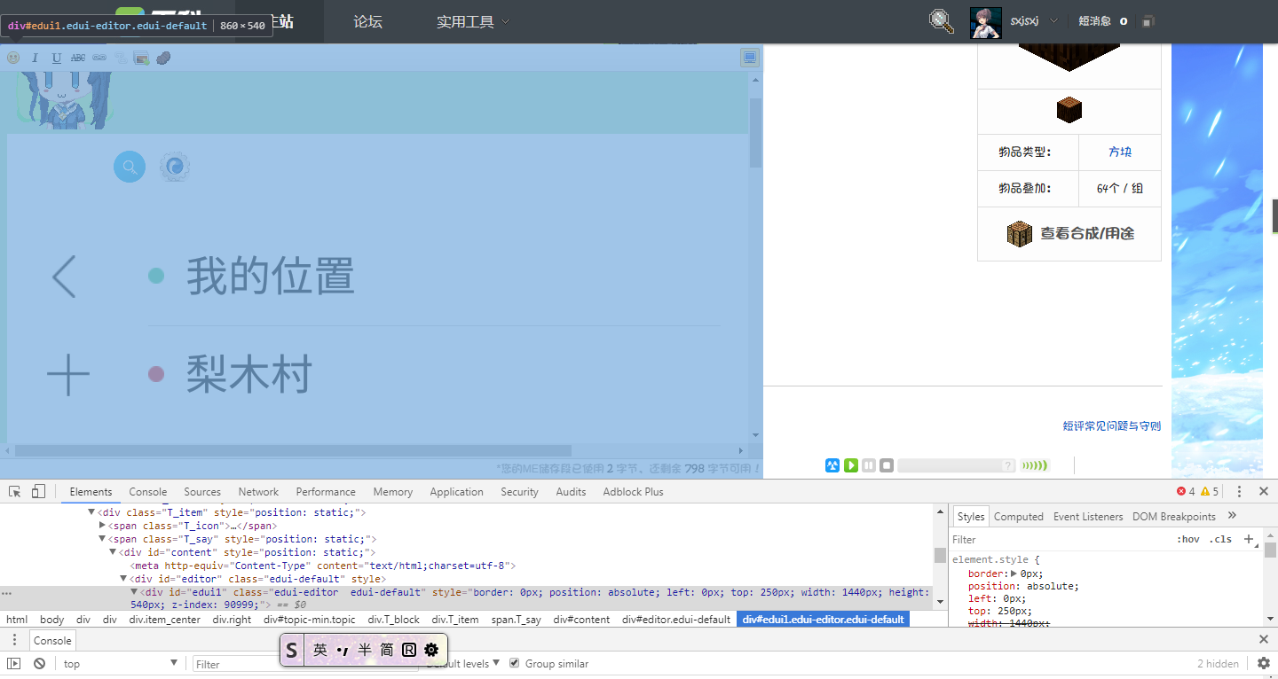Switch to the Network tab in DevTools
This screenshot has width=1278, height=679.
(x=258, y=491)
